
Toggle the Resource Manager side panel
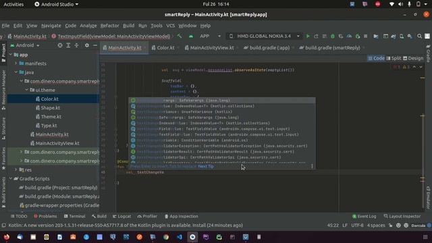pyautogui.click(x=3, y=90)
